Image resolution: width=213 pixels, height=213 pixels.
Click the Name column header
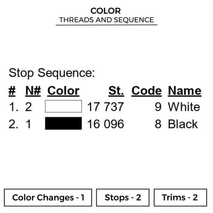click(x=185, y=91)
